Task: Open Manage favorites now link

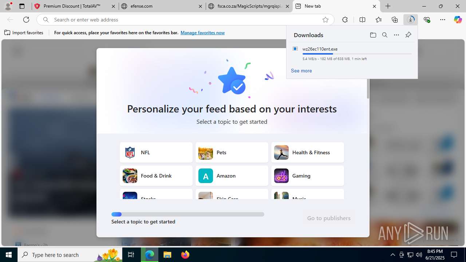Action: (202, 33)
